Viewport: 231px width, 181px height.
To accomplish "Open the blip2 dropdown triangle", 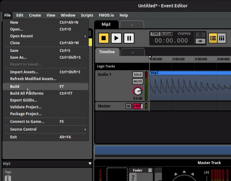I will click(x=90, y=163).
